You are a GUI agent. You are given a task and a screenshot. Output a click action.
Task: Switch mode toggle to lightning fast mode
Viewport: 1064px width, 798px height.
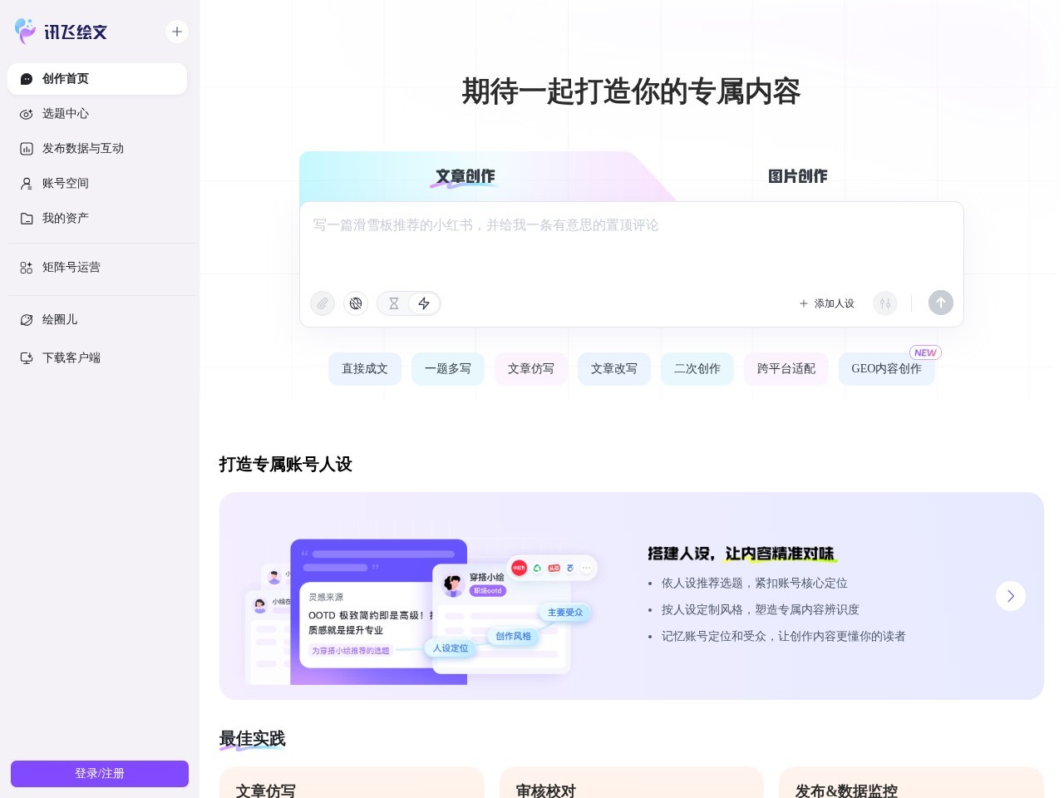(x=424, y=303)
